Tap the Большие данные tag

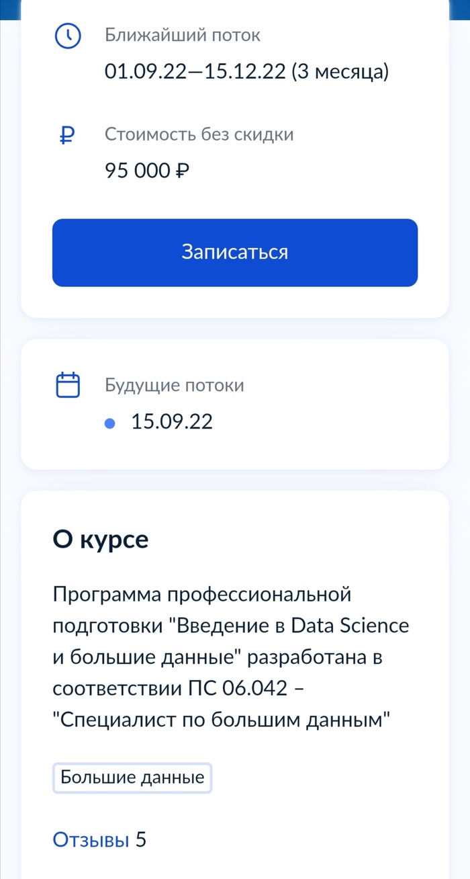pos(132,778)
